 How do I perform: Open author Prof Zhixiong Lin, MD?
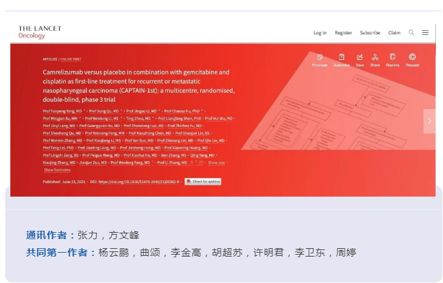pyautogui.click(x=175, y=141)
